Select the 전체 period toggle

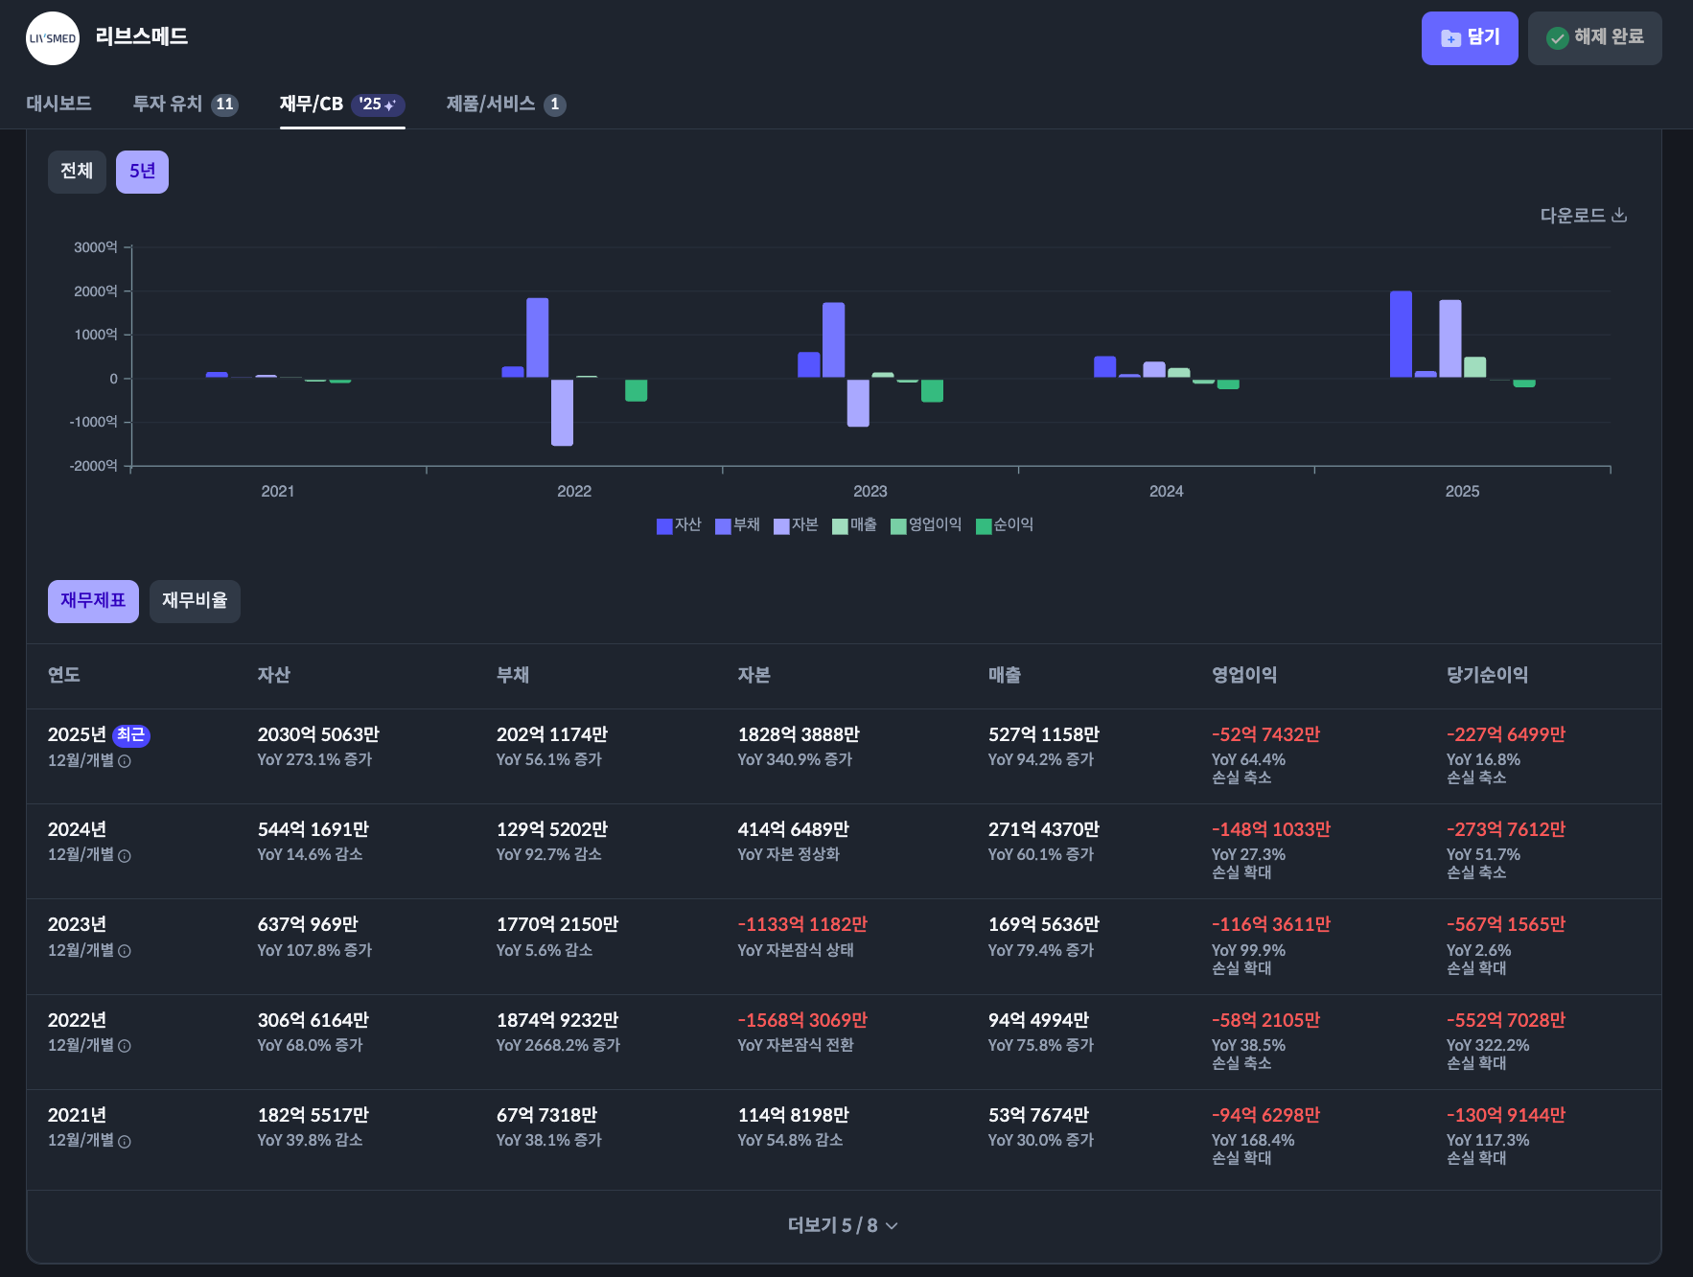pyautogui.click(x=77, y=172)
